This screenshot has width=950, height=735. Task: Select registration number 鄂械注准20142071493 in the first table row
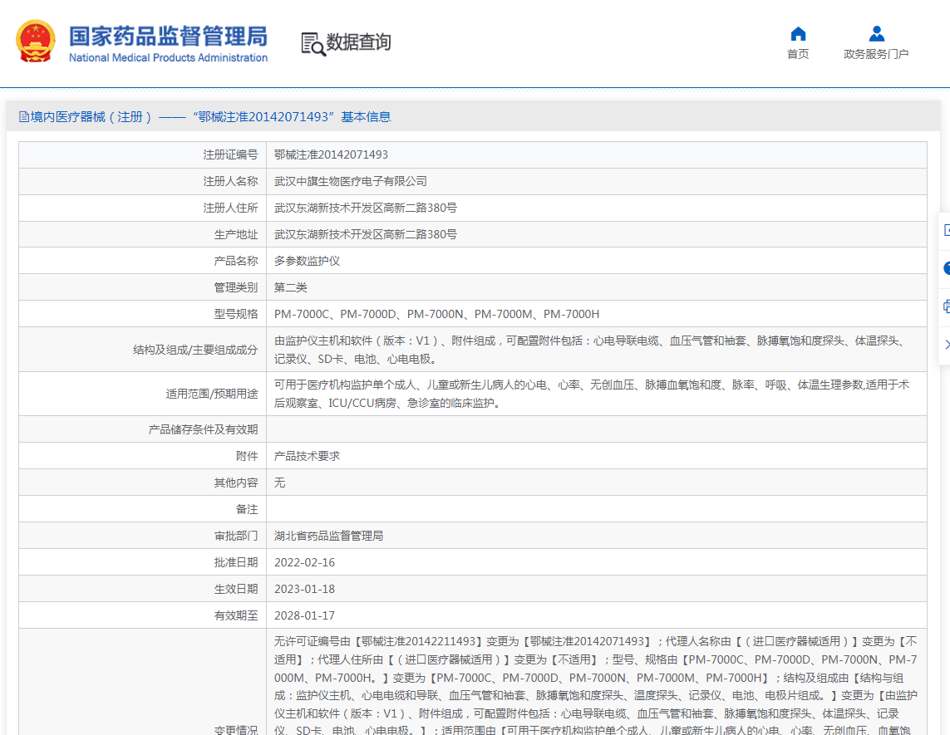click(x=331, y=154)
